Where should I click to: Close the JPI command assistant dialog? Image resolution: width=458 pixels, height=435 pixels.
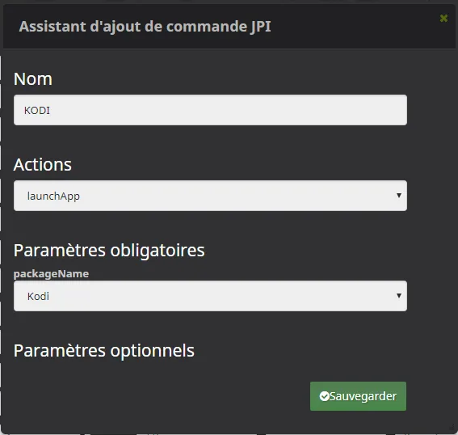(x=443, y=19)
